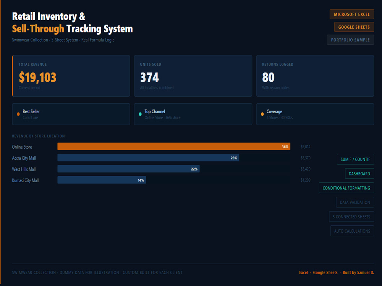Image resolution: width=382 pixels, height=286 pixels.
Task: Click the 'Coral Luxe' subtitle
Action: (30, 118)
